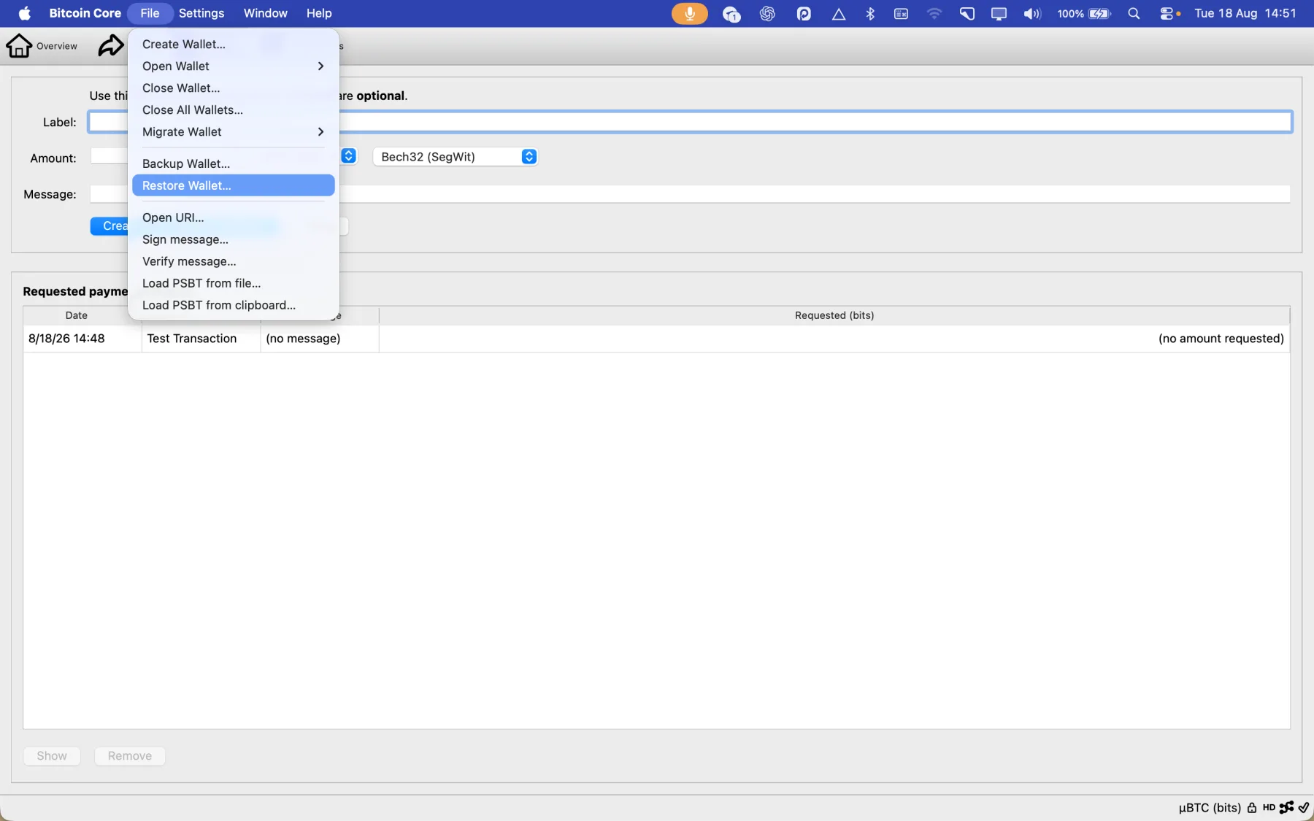This screenshot has height=821, width=1314.
Task: Click the wallet lock status icon
Action: 1252,807
